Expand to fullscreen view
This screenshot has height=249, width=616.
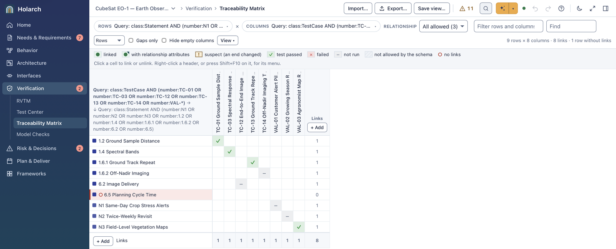tap(593, 8)
